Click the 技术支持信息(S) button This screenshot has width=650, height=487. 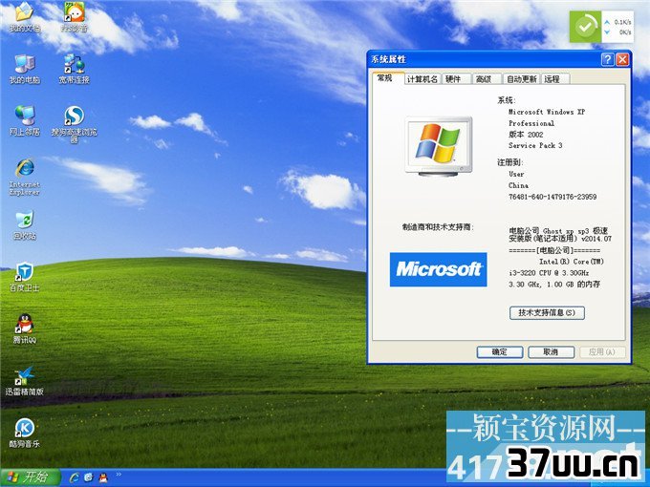pyautogui.click(x=547, y=313)
